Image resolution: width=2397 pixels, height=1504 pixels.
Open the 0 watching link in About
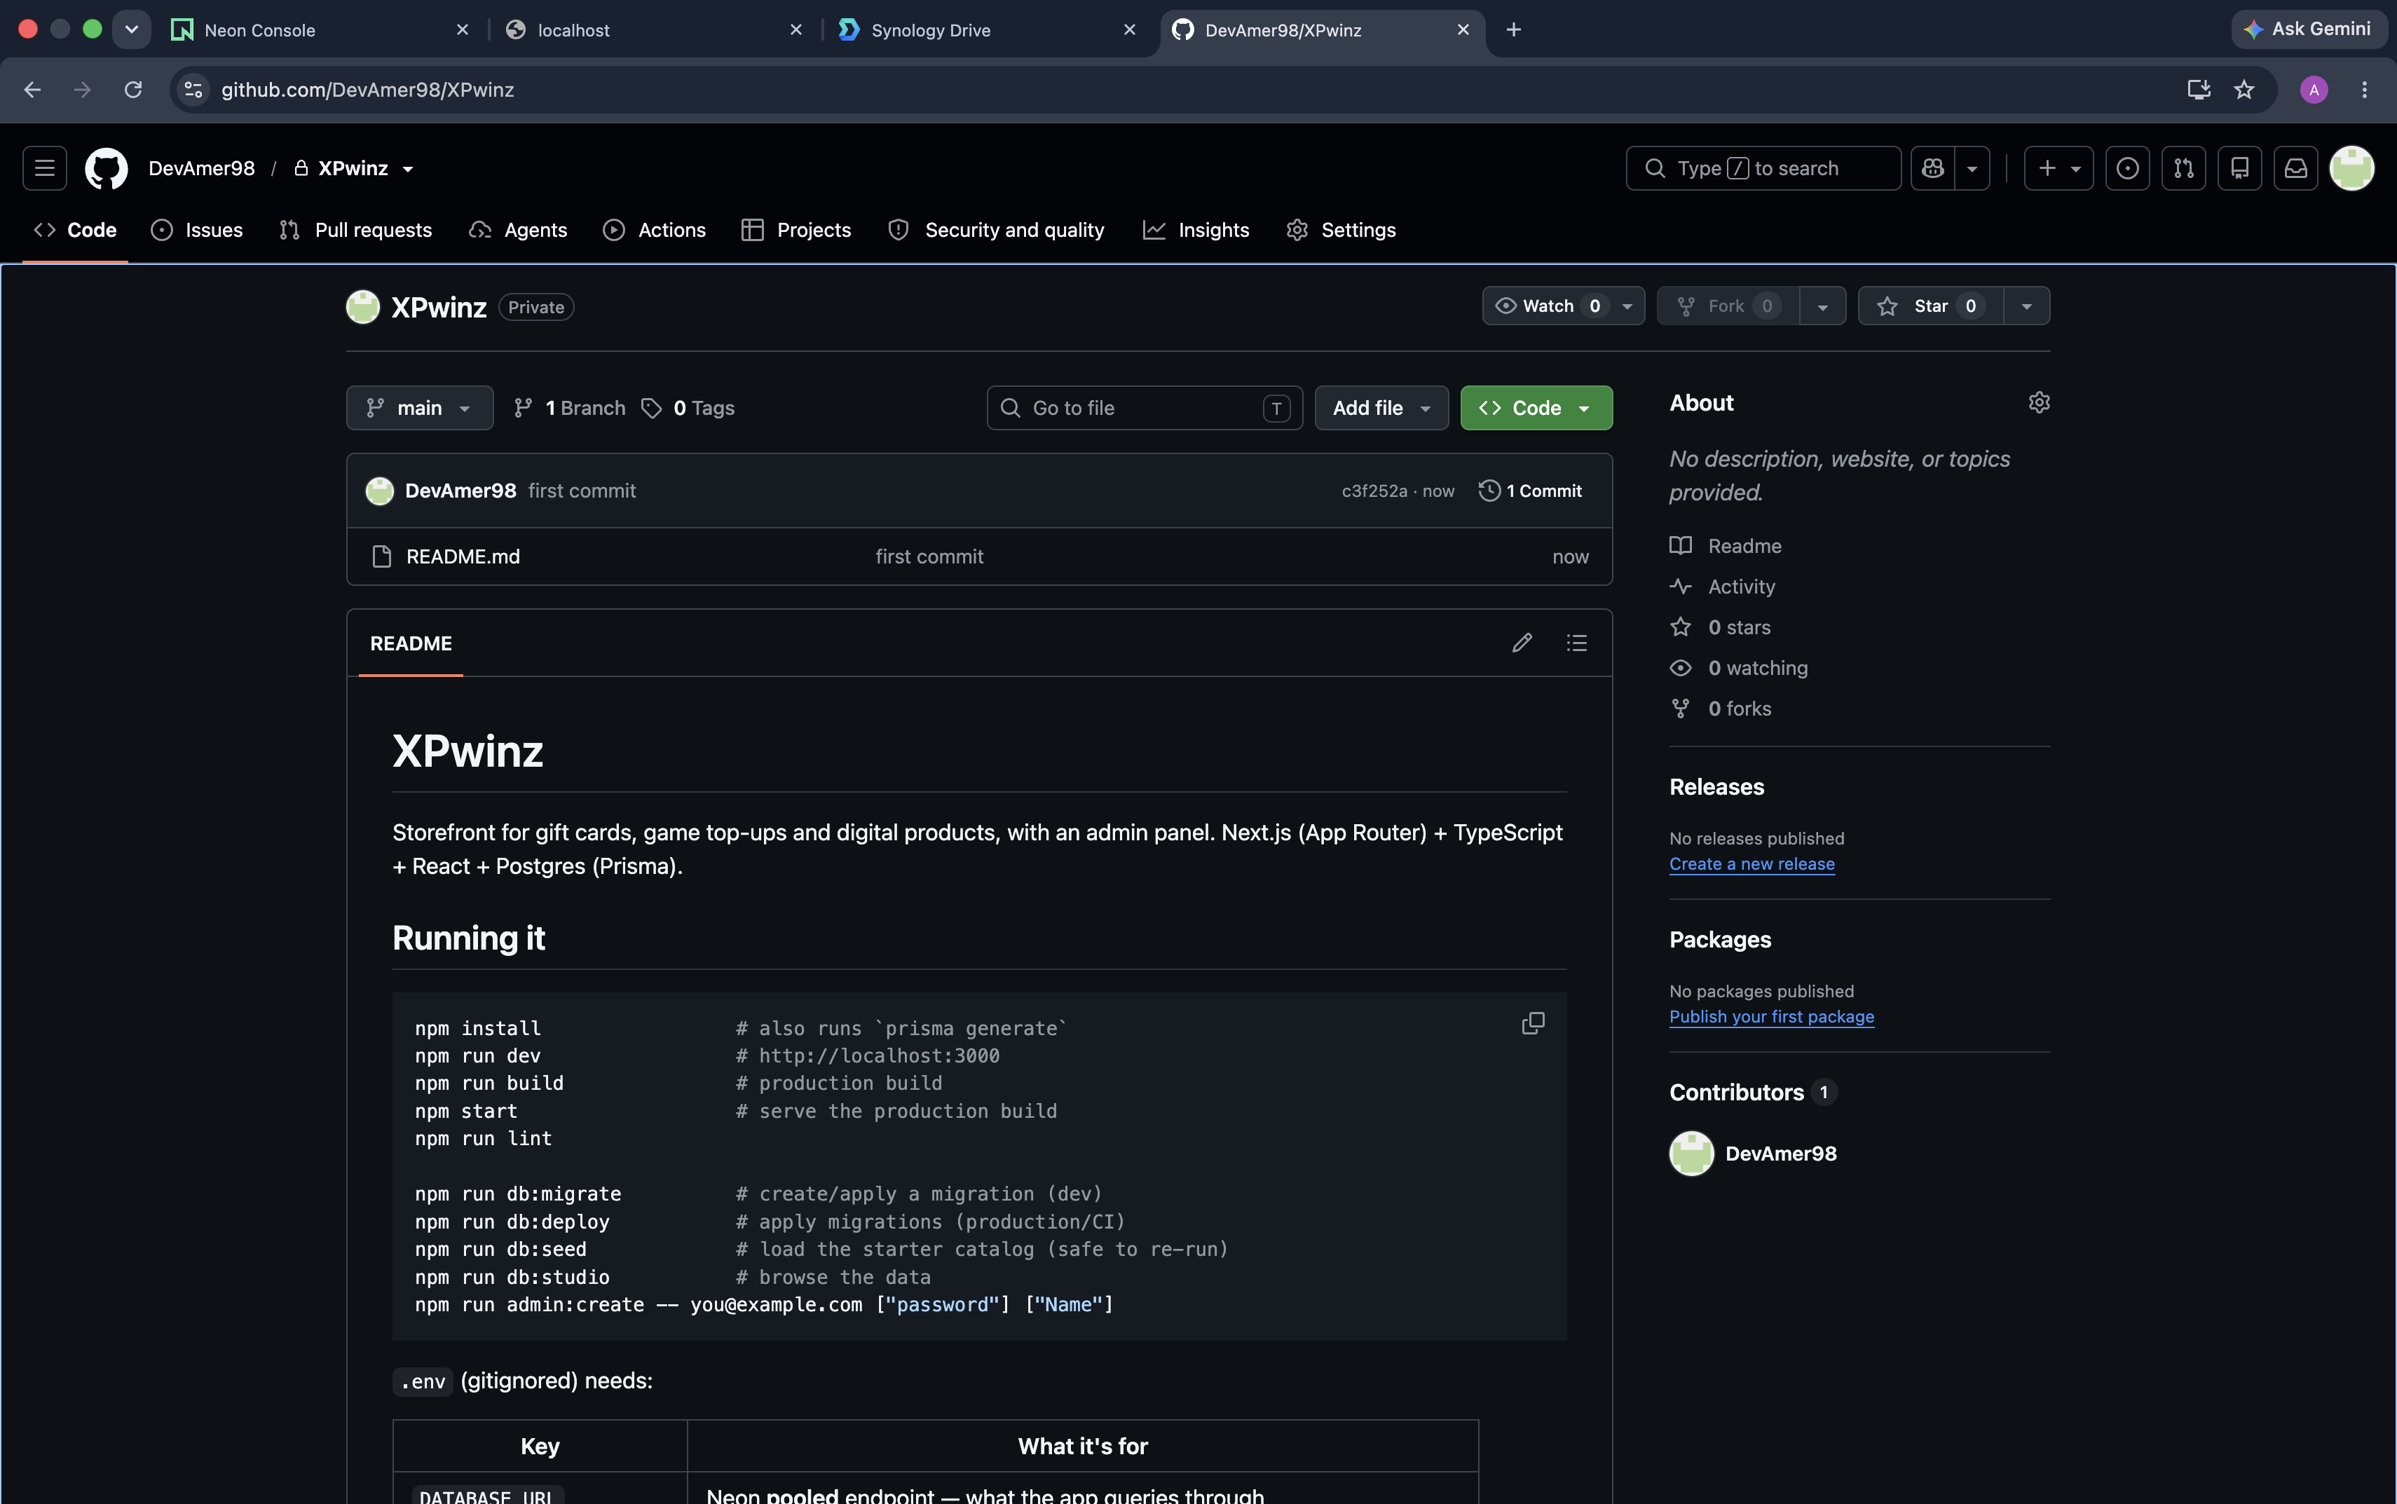point(1759,667)
